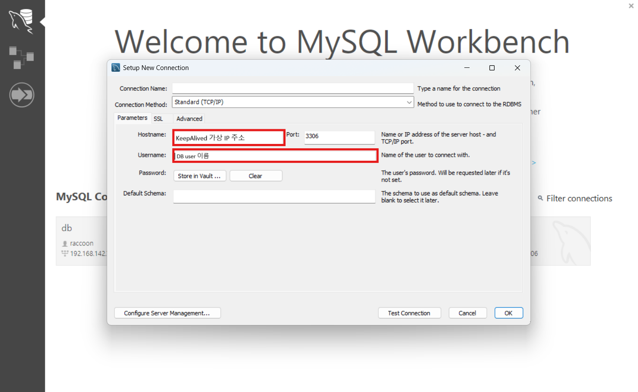Confirm with the OK button
The width and height of the screenshot is (638, 392).
pyautogui.click(x=508, y=313)
